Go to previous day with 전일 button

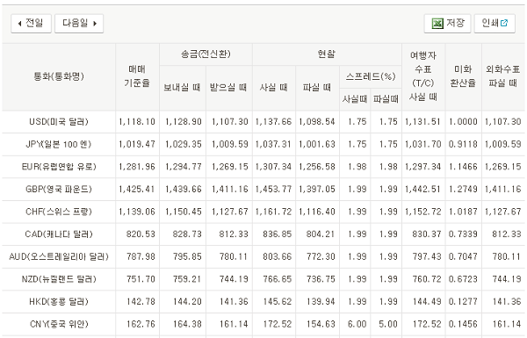(x=31, y=24)
